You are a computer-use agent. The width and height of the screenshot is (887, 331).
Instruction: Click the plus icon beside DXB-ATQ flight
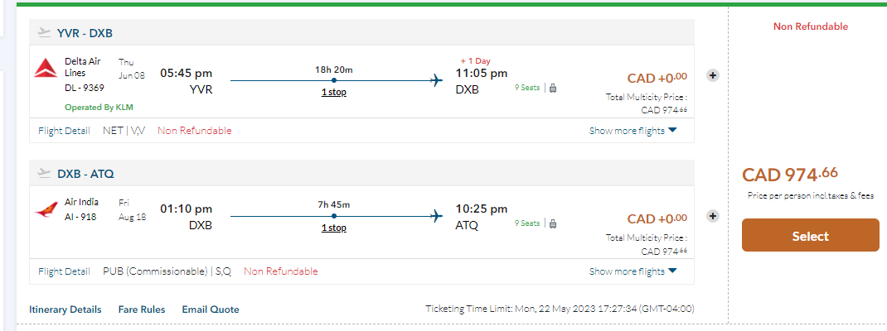point(712,216)
